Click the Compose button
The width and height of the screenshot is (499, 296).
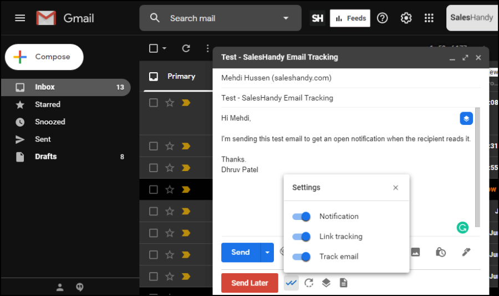[x=44, y=57]
